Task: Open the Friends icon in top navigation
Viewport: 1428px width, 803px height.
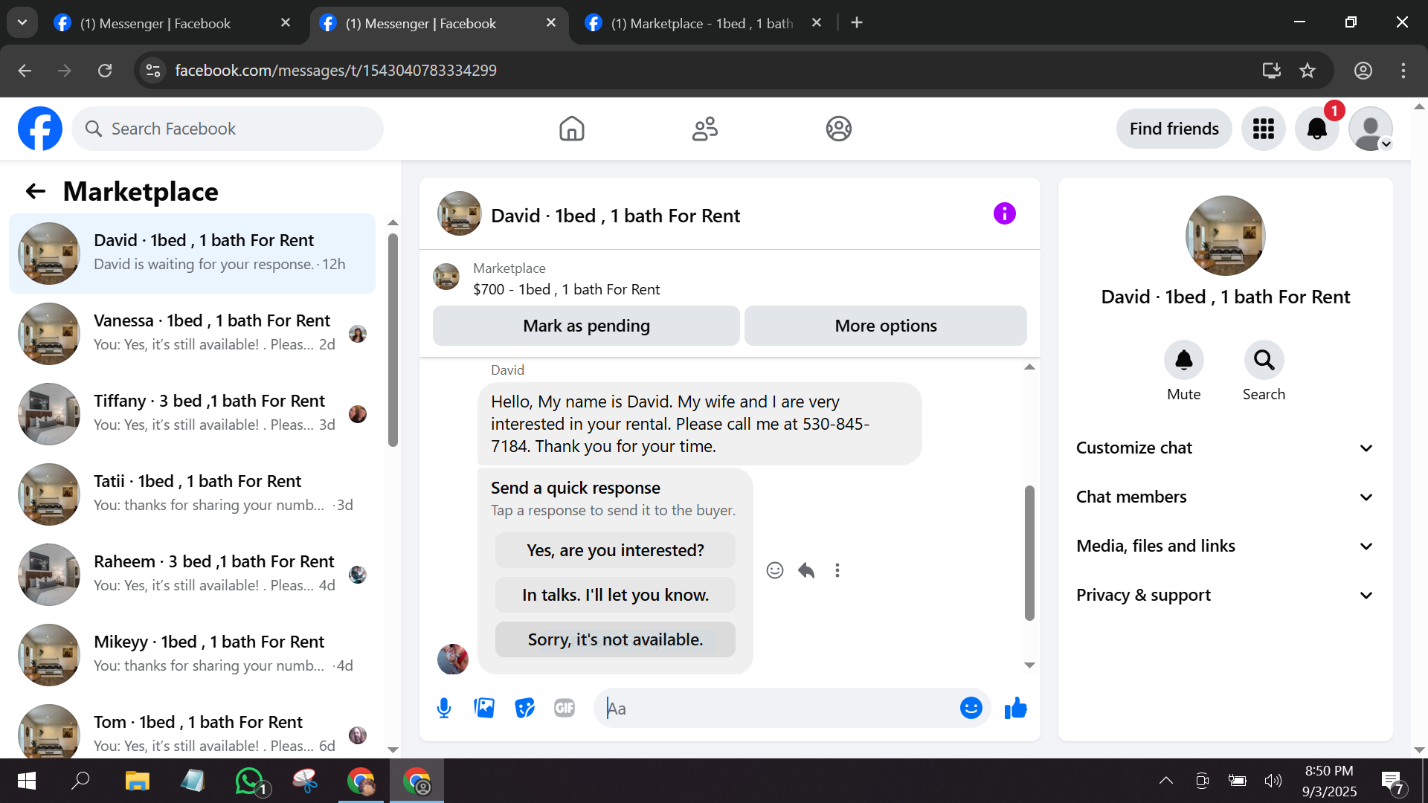Action: 705,129
